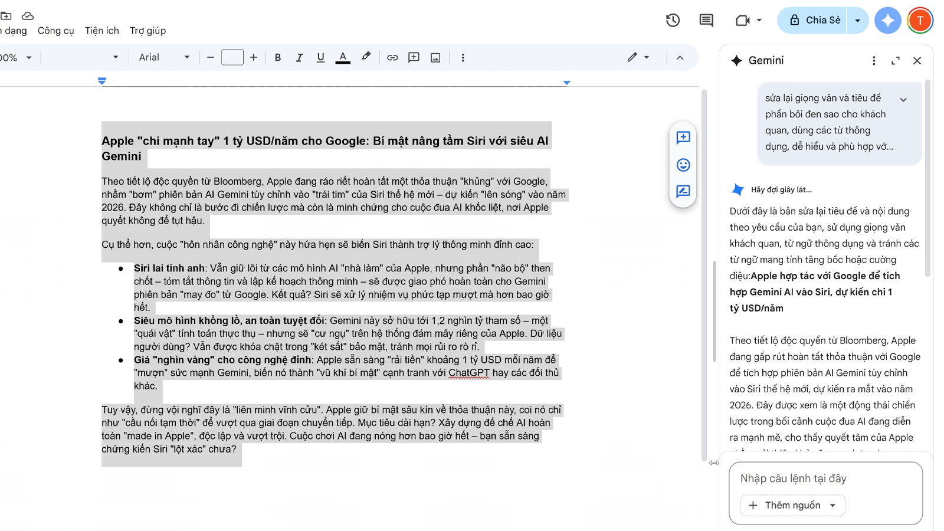Click the Gemini sparkle button in header
944x531 pixels.
tap(887, 20)
